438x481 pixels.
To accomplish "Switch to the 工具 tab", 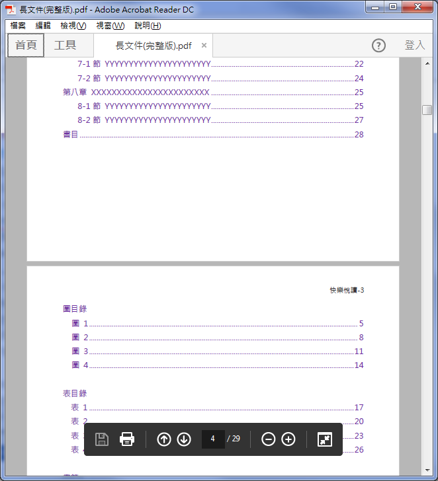I will (65, 45).
